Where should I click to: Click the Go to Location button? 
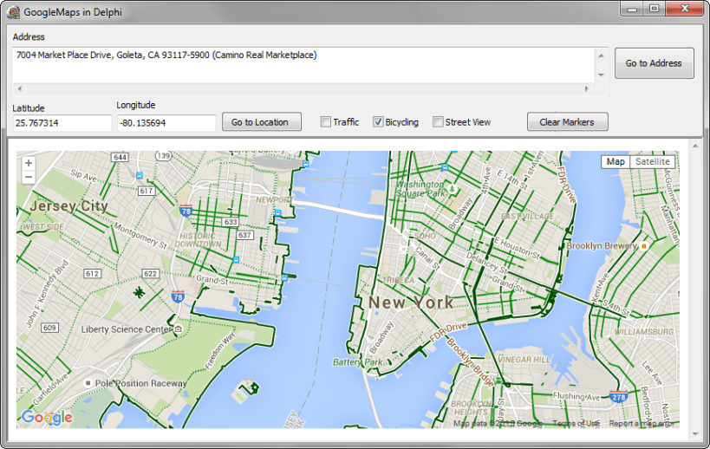pos(261,122)
